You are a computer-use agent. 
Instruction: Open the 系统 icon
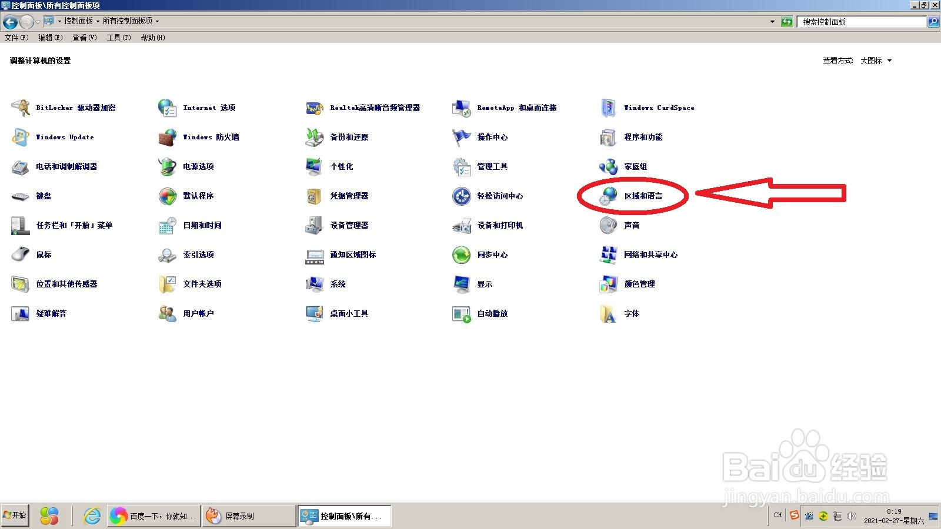315,284
